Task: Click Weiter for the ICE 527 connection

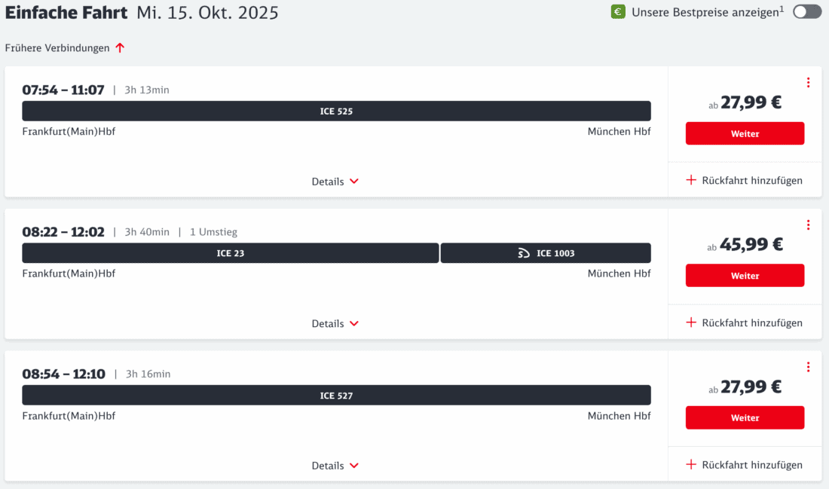Action: 745,417
